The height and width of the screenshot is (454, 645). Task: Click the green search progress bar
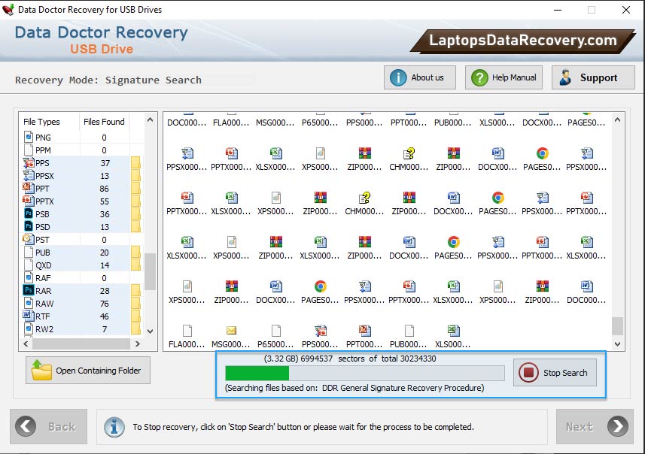(x=257, y=373)
